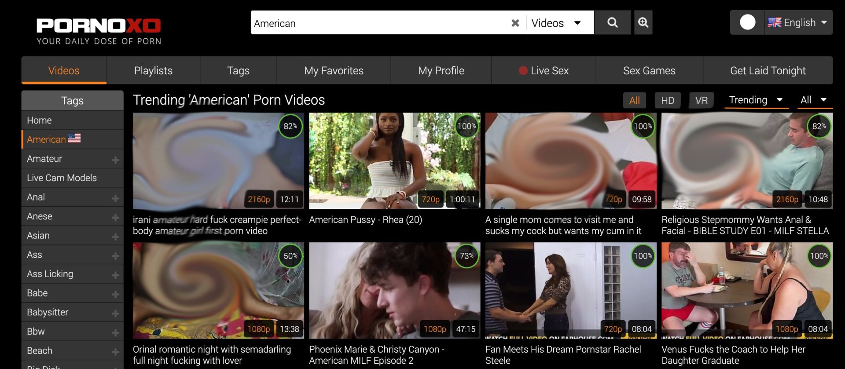Viewport: 845px width, 369px height.
Task: Expand the Babe tag with its plus icon
Action: [115, 295]
